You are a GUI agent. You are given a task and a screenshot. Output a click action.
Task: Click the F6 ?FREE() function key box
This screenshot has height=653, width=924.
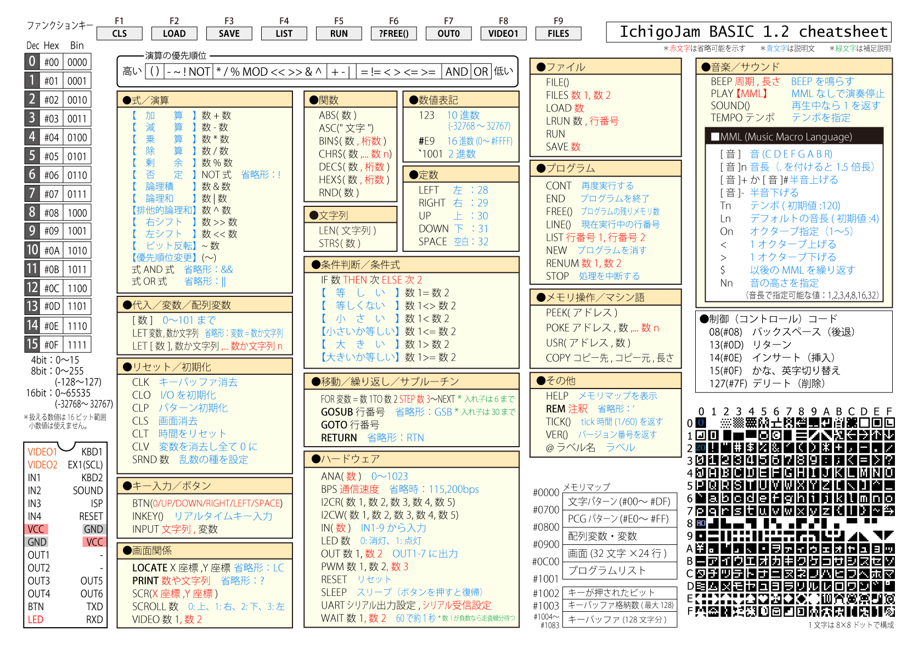[393, 33]
